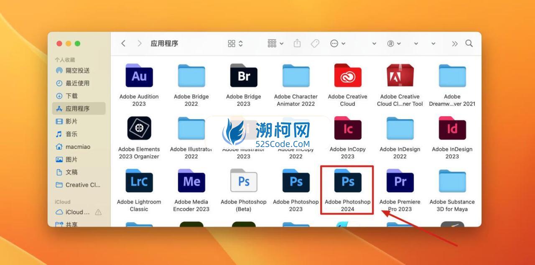The width and height of the screenshot is (535, 265).
Task: Select the Adobe Photoshop 2024 folder
Action: (348, 181)
